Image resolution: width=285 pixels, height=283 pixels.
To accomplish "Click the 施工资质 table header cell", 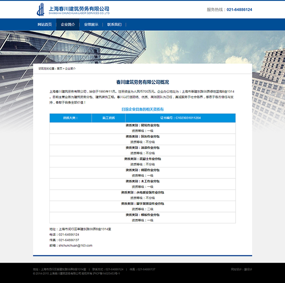I will (108, 118).
